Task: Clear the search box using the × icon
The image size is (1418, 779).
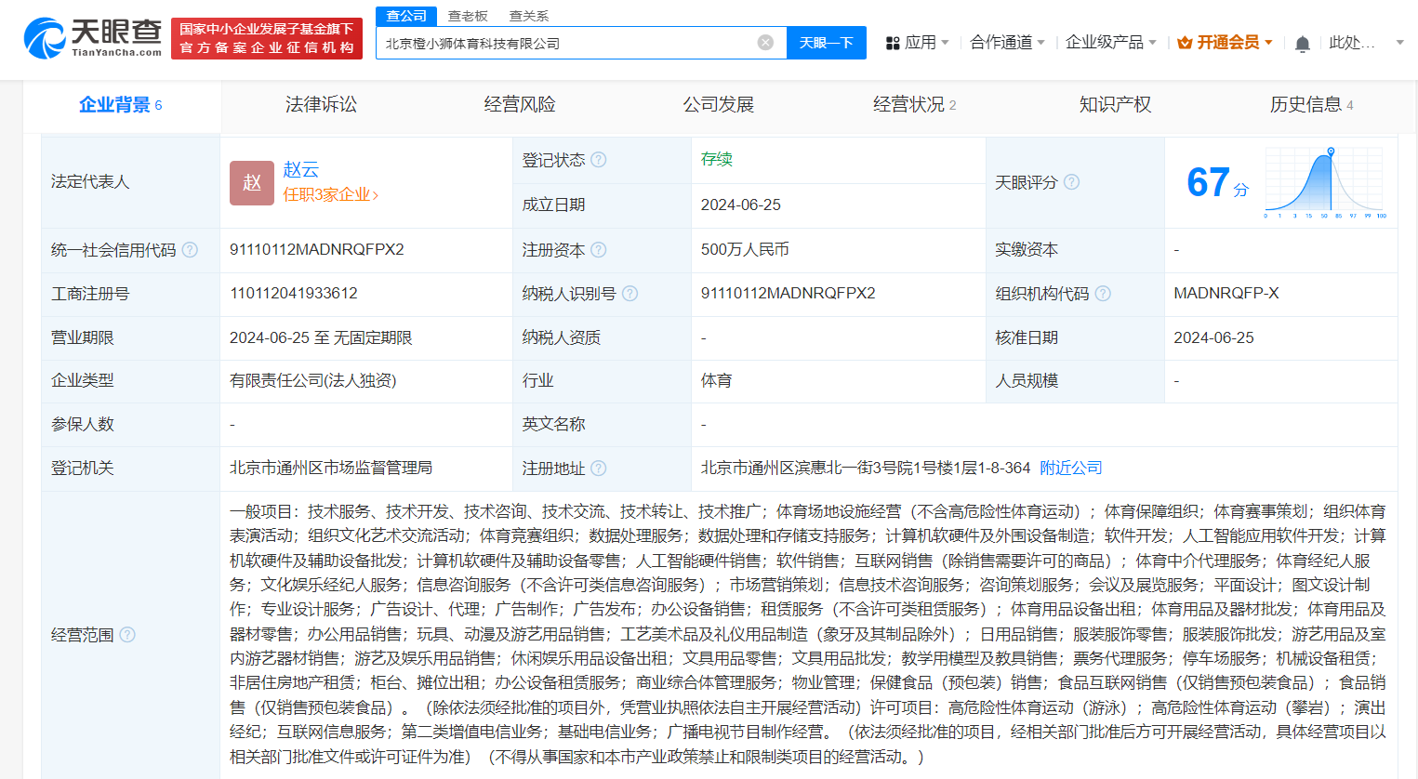Action: click(765, 43)
